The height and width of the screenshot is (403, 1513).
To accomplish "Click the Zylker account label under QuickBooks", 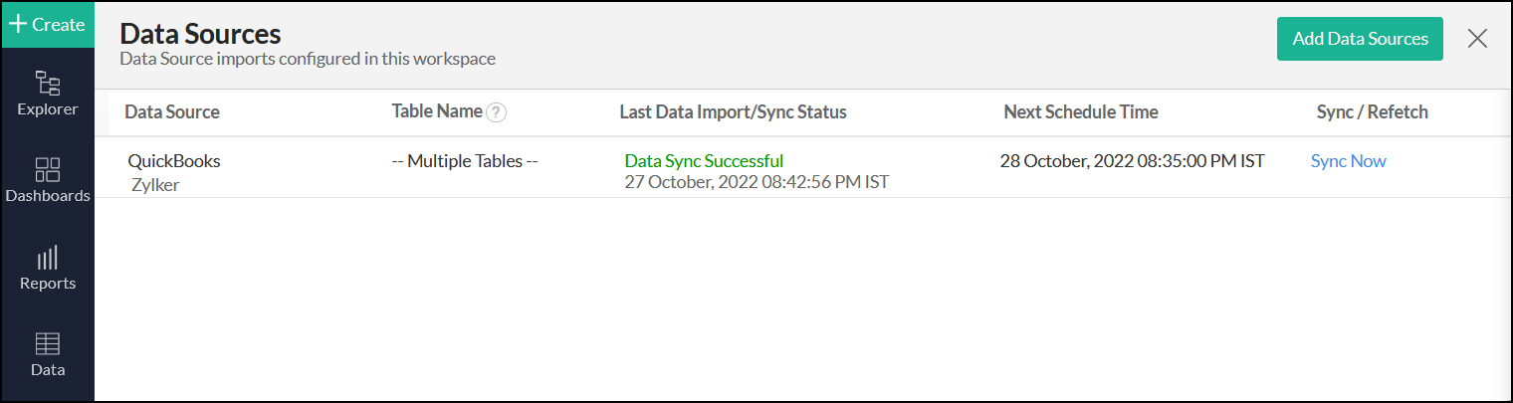I will (x=155, y=184).
